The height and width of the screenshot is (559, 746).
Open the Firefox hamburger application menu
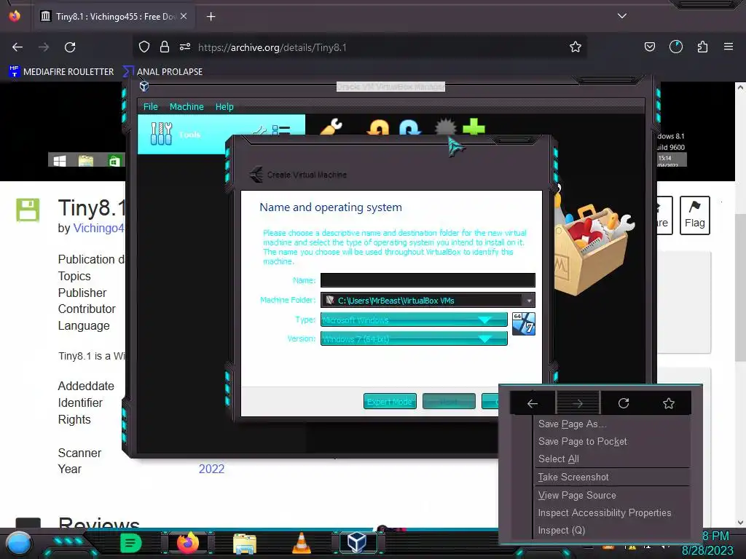[728, 47]
